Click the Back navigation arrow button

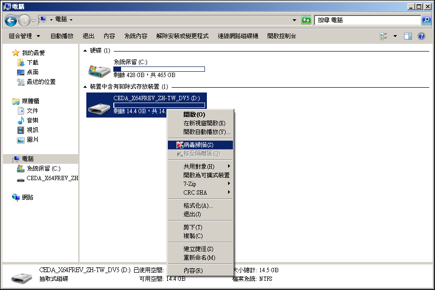11,20
